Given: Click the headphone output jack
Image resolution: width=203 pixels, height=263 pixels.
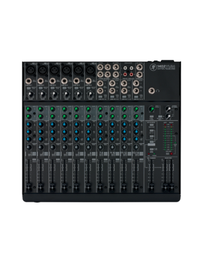Looking at the screenshot, I should (x=151, y=91).
